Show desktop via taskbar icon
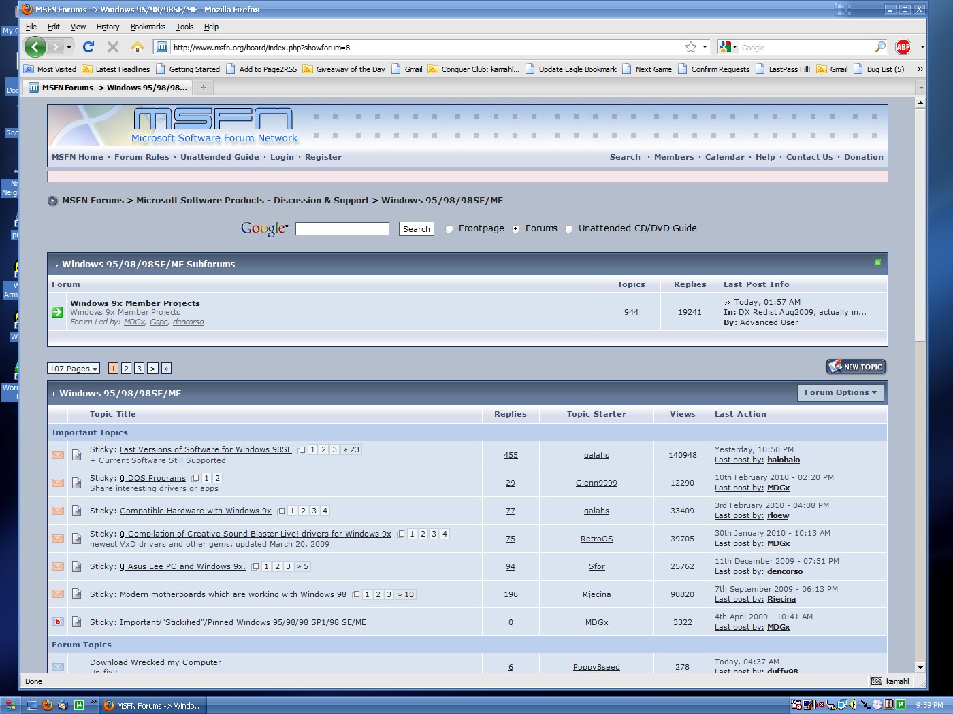This screenshot has width=953, height=714. [x=31, y=705]
